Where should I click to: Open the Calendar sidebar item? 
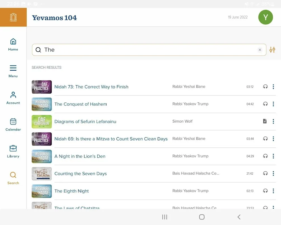click(x=13, y=125)
